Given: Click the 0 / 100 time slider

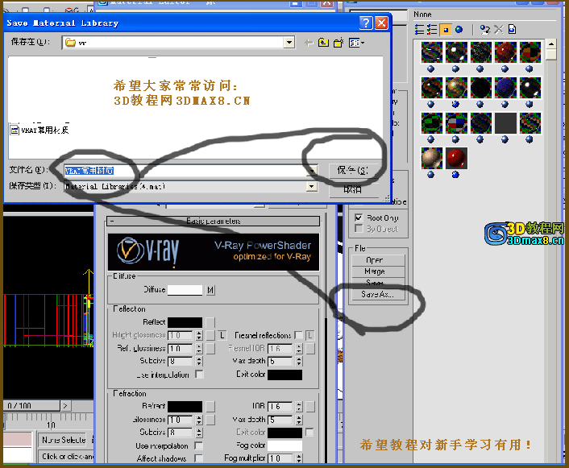Looking at the screenshot, I should (31, 406).
